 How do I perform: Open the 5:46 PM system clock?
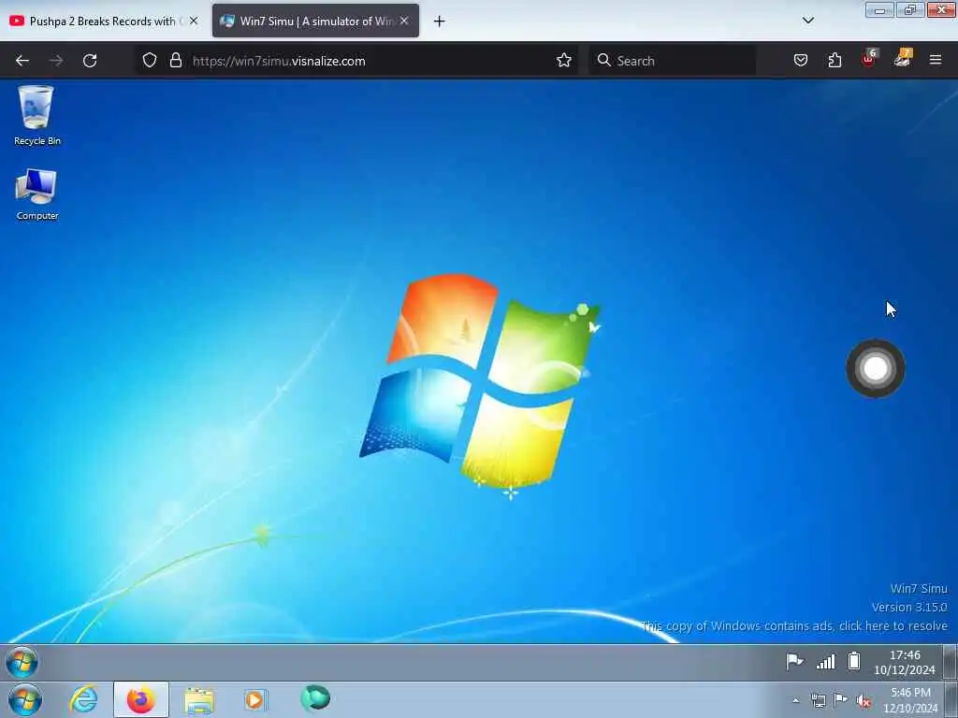click(910, 700)
